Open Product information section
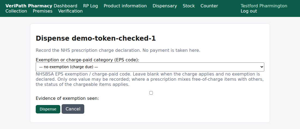The width and height of the screenshot is (300, 129). [x=125, y=6]
